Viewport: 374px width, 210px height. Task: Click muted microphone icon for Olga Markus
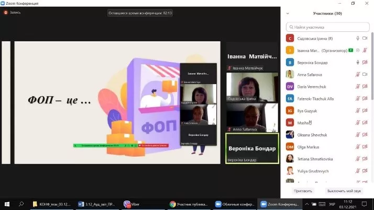coord(358,147)
